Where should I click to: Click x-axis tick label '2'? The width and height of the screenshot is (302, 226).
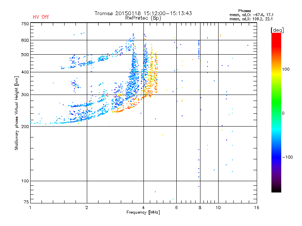pyautogui.click(x=87, y=208)
